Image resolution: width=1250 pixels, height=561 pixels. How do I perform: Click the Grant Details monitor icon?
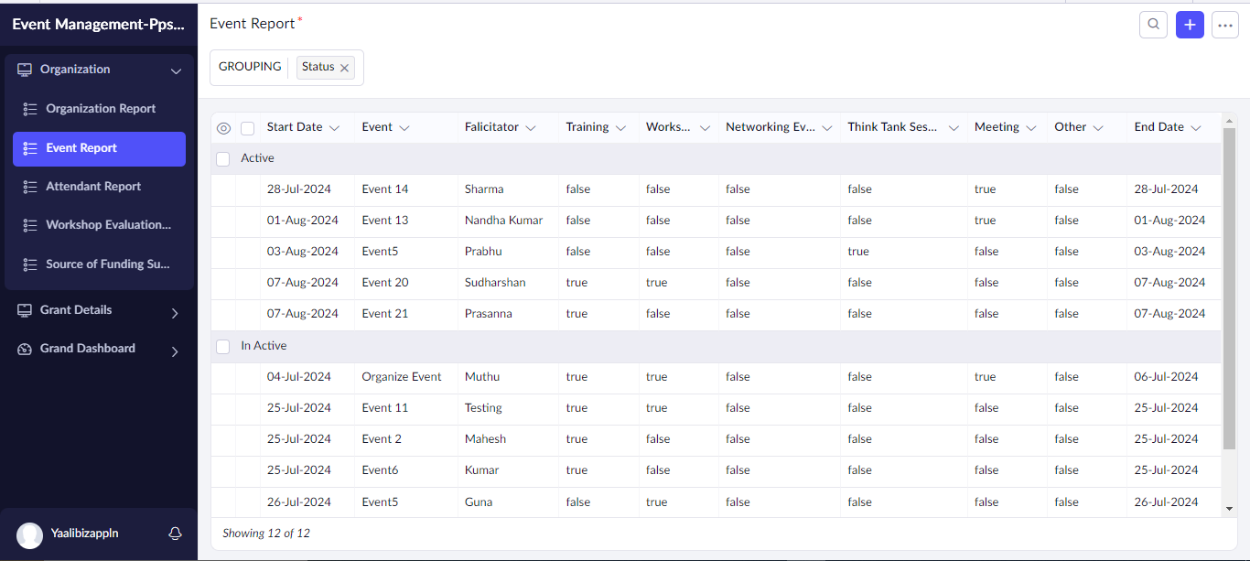click(25, 310)
